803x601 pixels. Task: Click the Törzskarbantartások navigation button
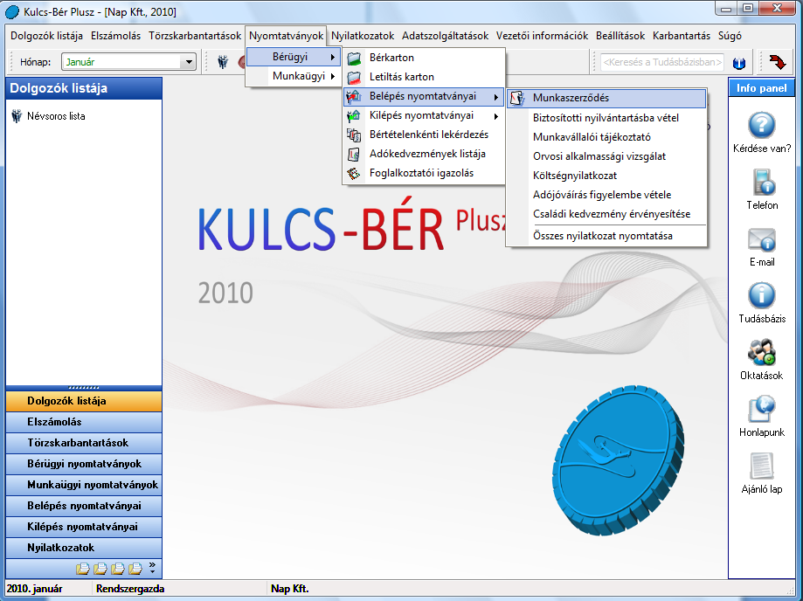(84, 443)
